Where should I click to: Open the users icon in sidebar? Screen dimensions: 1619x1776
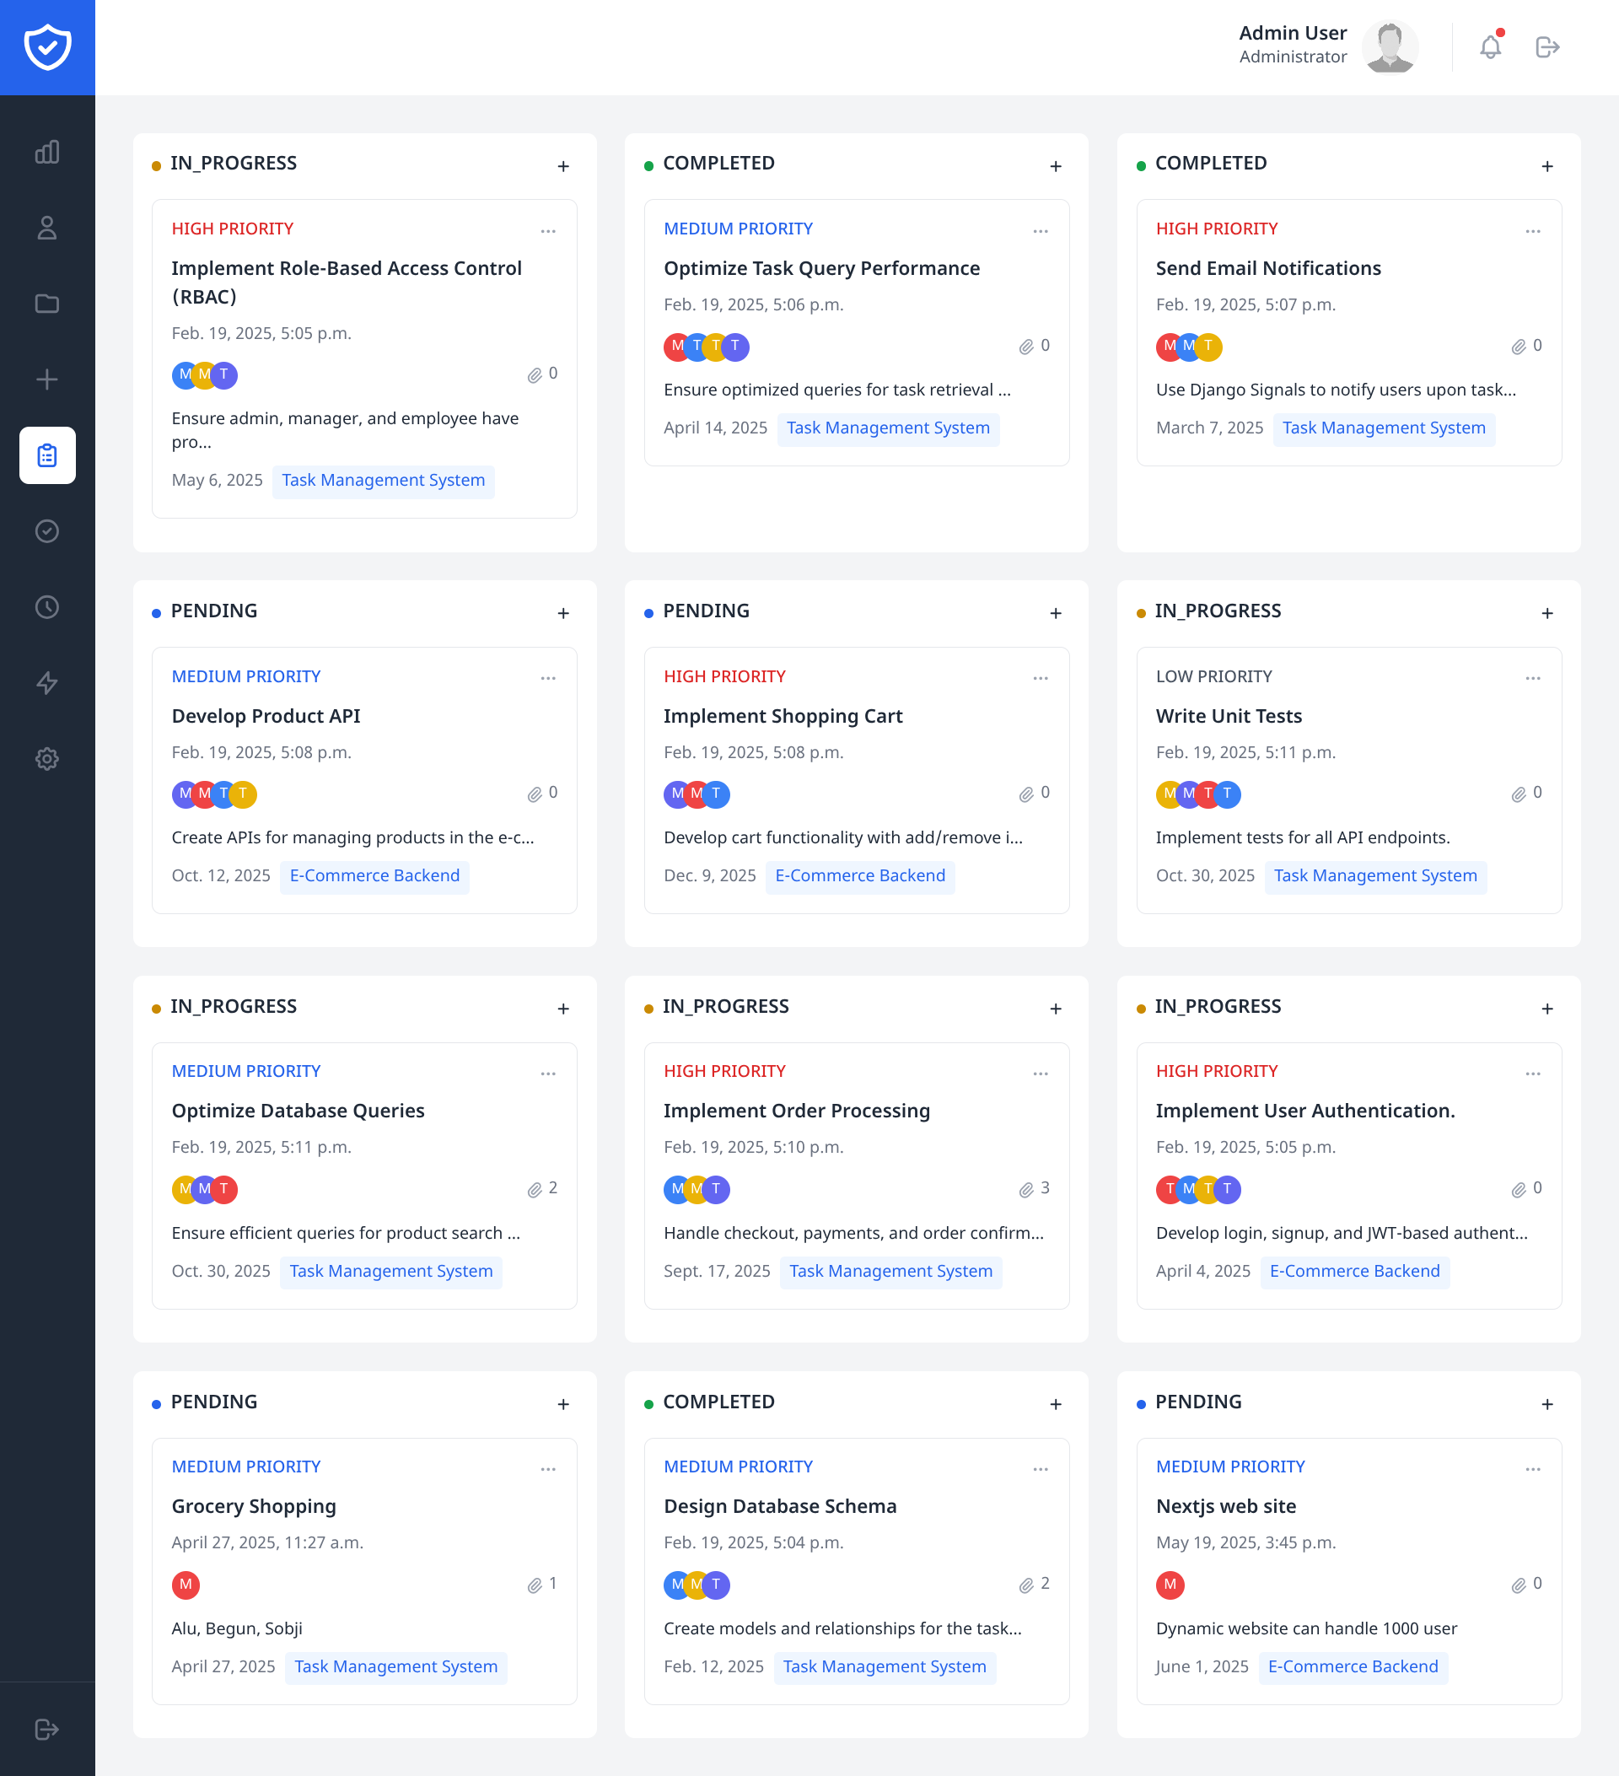coord(46,229)
